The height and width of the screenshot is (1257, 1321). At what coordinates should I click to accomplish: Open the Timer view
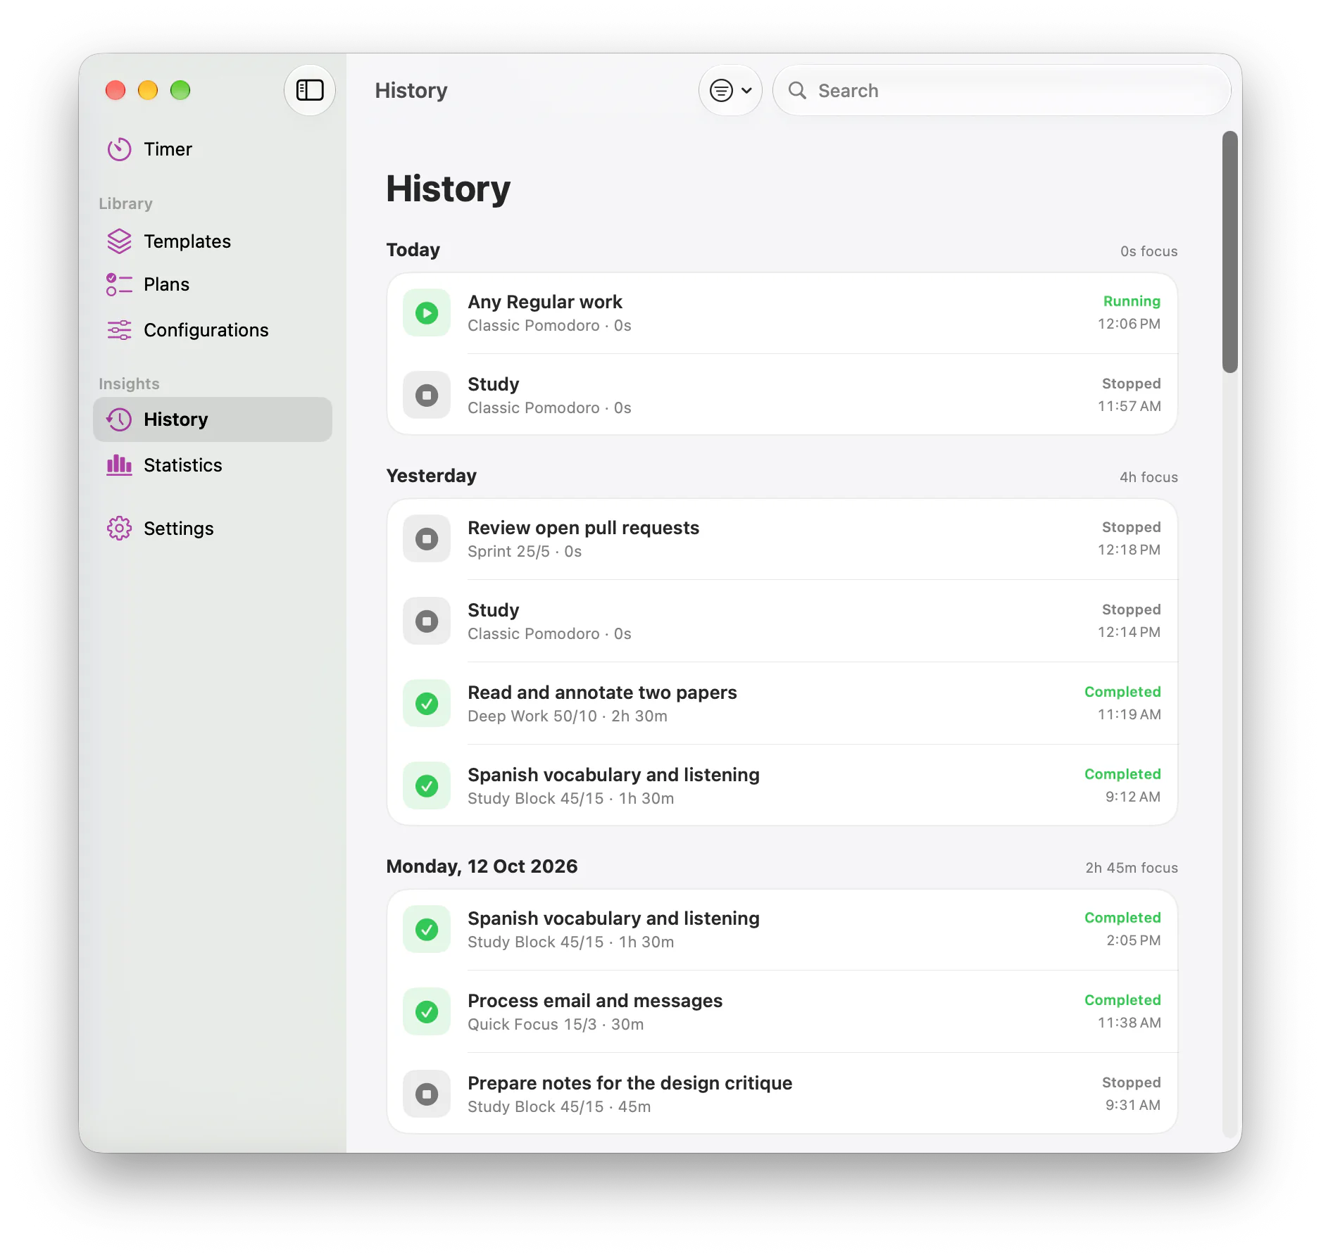pos(213,149)
